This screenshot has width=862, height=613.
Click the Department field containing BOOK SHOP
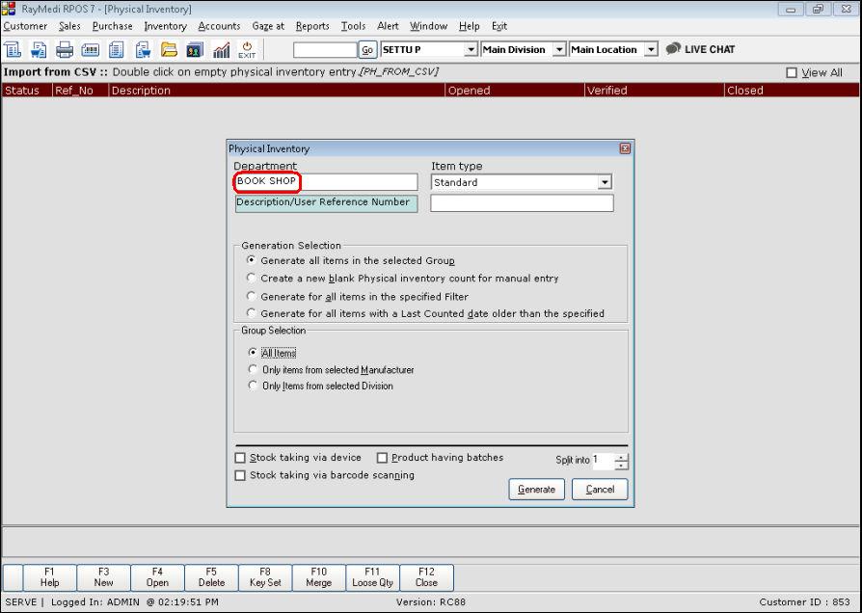pos(326,181)
